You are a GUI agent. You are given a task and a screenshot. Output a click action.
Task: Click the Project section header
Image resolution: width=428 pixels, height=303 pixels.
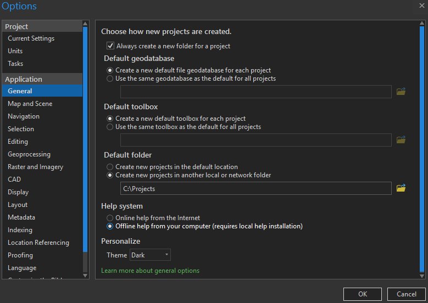click(x=42, y=26)
